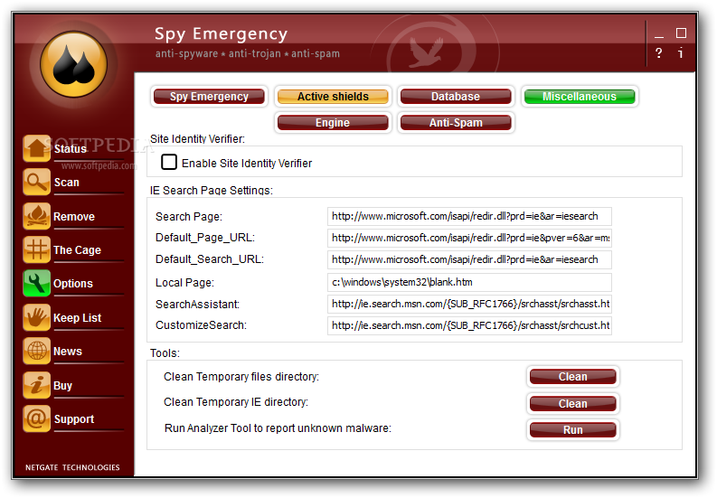Open The Cage section label
The height and width of the screenshot is (498, 717).
[77, 250]
